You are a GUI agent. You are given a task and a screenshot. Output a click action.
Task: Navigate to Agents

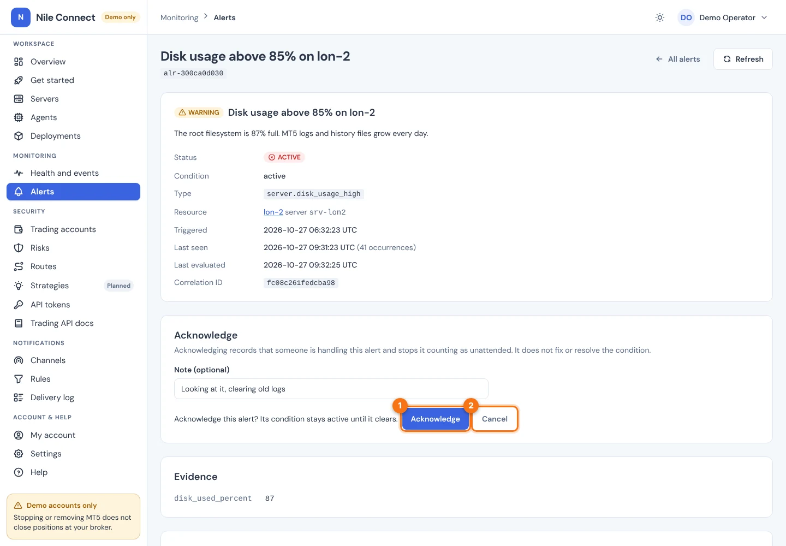tap(73, 117)
